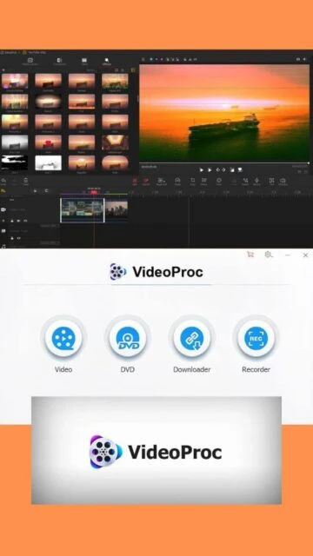Click the trash delete icon in timeline toolbar
Viewport: 313px width, 556px height.
25,182
